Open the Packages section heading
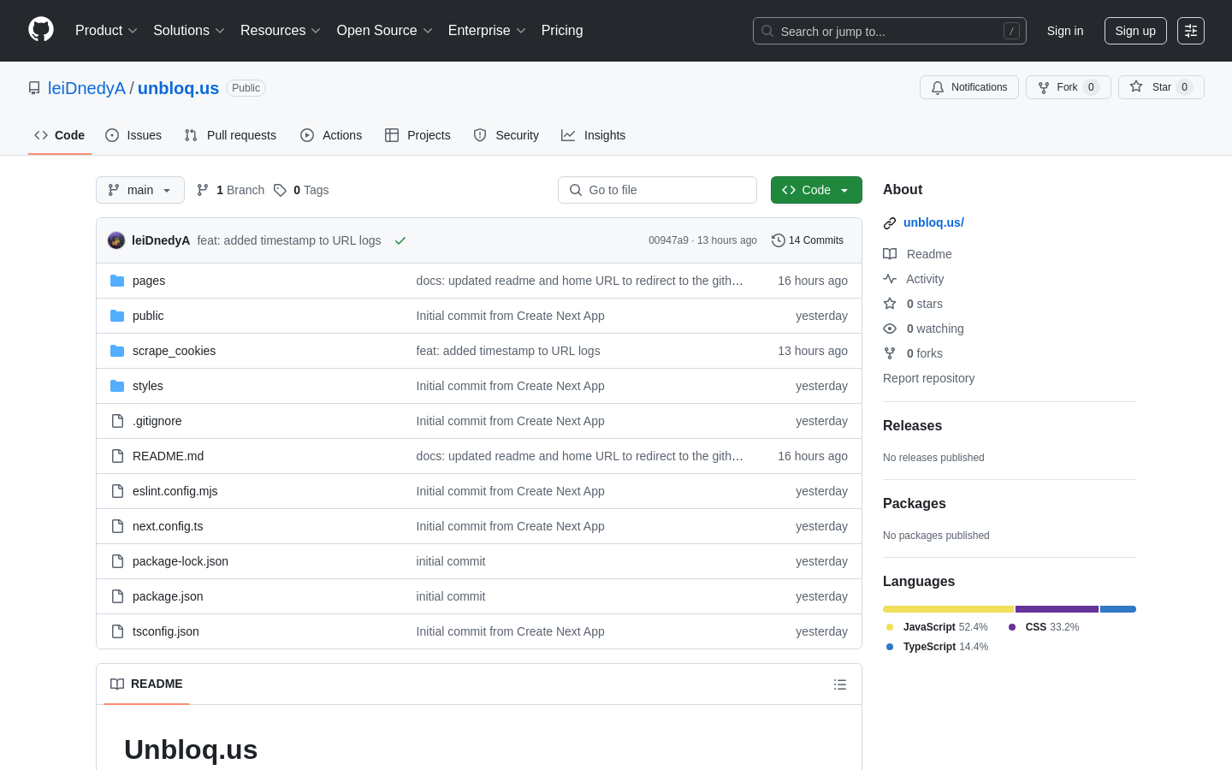This screenshot has height=770, width=1232. [x=914, y=503]
